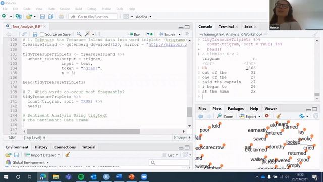Open the panes layout dropdown arrow
Image resolution: width=323 pixels, height=182 pixels.
coord(132,17)
